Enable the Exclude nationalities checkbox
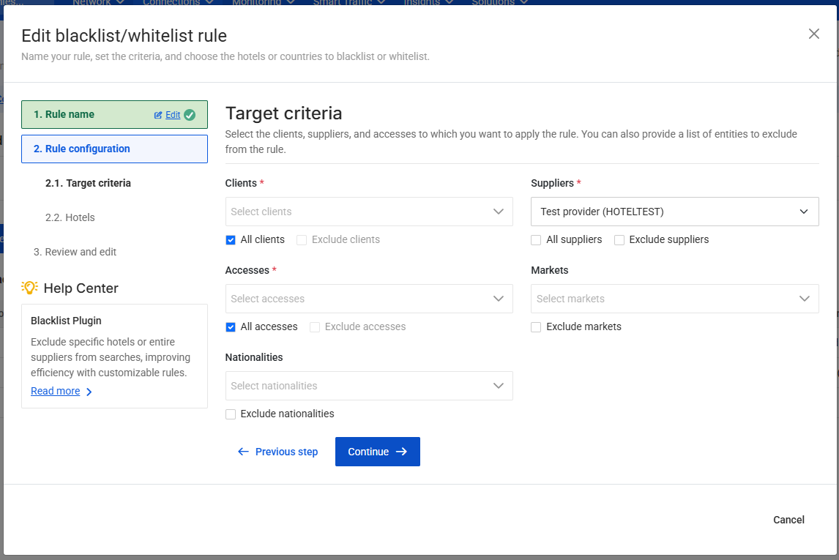Image resolution: width=839 pixels, height=560 pixels. (231, 414)
